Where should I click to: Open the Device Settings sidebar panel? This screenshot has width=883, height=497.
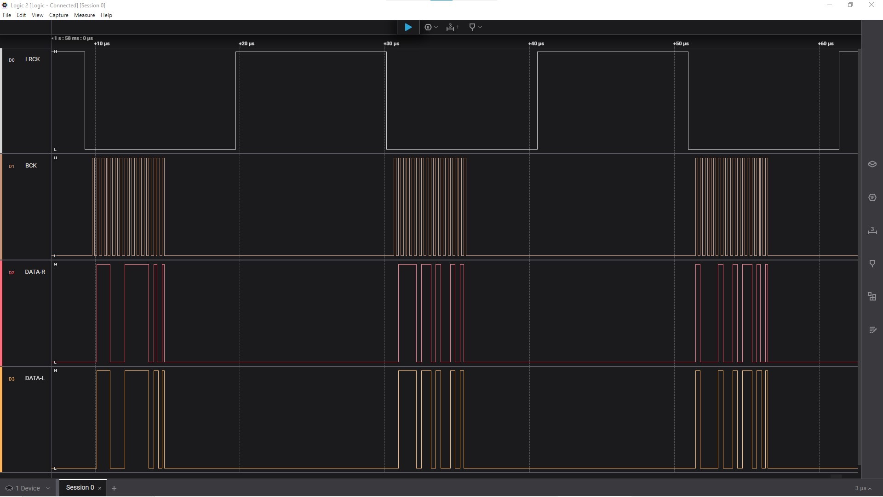point(872,164)
